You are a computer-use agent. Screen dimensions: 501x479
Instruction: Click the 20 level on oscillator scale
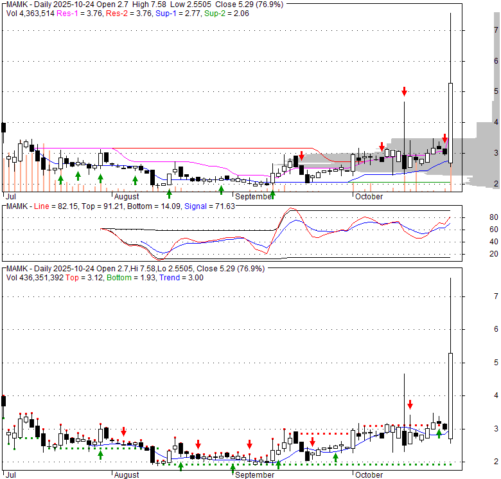pyautogui.click(x=494, y=254)
